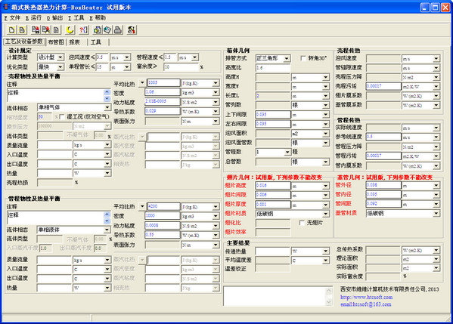Click the printer toolbar icon
Screen dimensions: 453x324
pyautogui.click(x=117, y=29)
